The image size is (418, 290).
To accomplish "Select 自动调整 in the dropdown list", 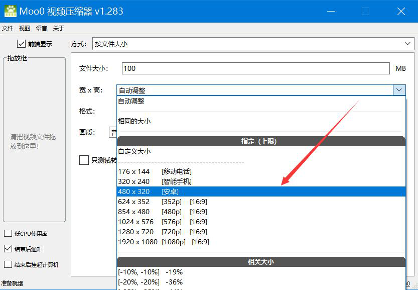I will pos(261,101).
